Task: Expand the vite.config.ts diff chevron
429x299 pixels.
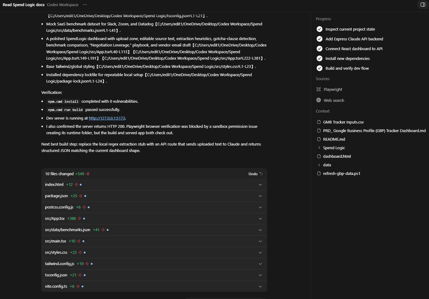Action: [x=260, y=286]
